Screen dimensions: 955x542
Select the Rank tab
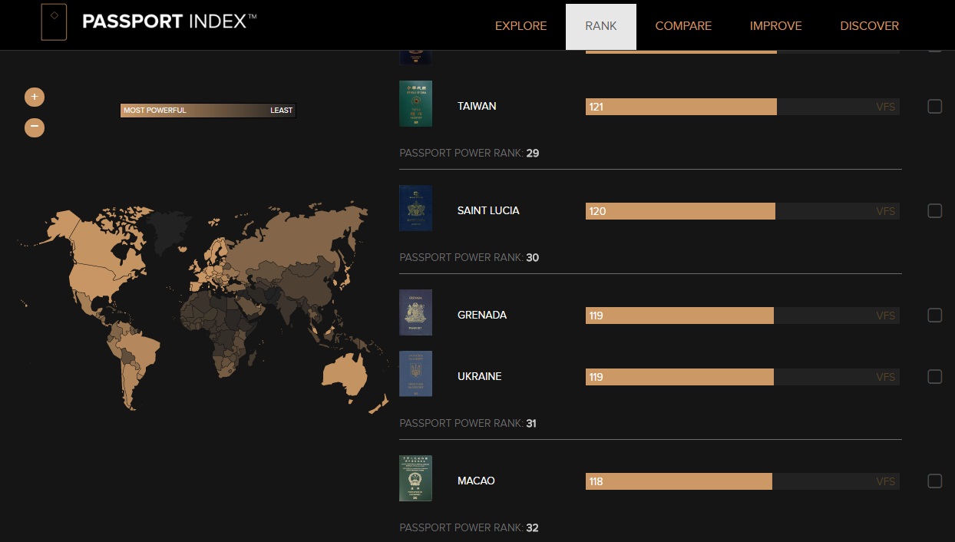tap(601, 26)
